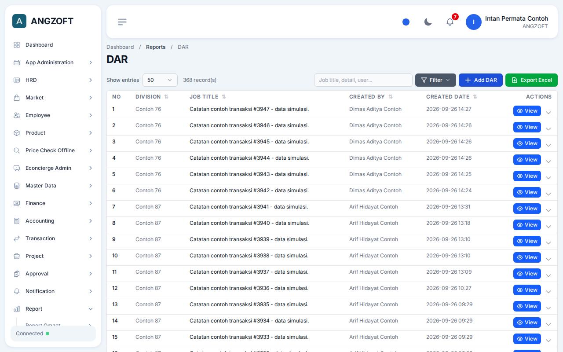Viewport: 563px width, 352px height.
Task: Open the notifications bell
Action: [x=450, y=22]
